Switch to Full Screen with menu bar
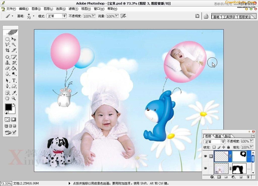258x186 pixels. 11,126
